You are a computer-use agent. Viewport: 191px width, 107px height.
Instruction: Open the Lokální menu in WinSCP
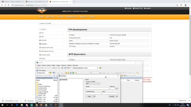[x=39, y=65]
